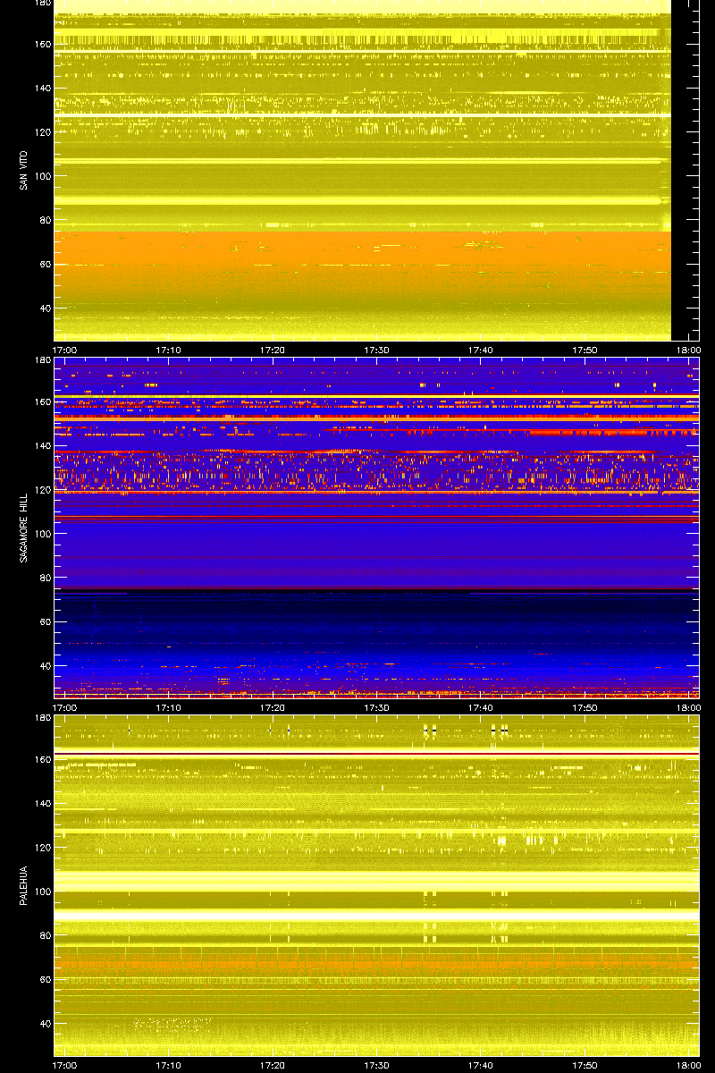The width and height of the screenshot is (715, 1073).
Task: Pick 17:00 time label beneath Palehua panel
Action: (64, 1065)
